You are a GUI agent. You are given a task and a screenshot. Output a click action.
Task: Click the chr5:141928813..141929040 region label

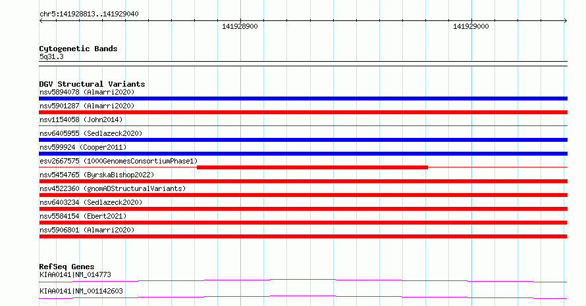[x=89, y=14]
